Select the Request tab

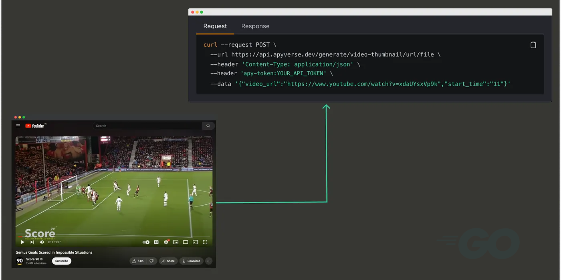coord(215,26)
